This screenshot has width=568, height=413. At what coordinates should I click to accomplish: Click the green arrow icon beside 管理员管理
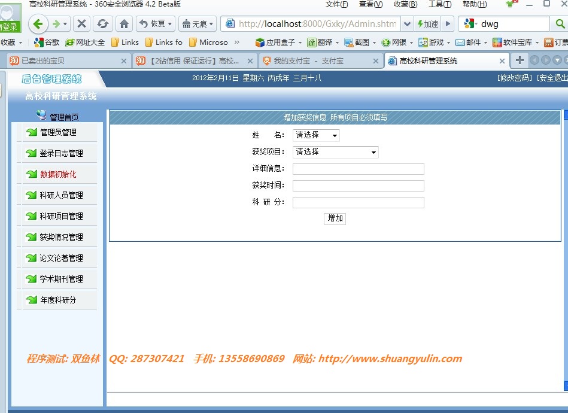[32, 132]
